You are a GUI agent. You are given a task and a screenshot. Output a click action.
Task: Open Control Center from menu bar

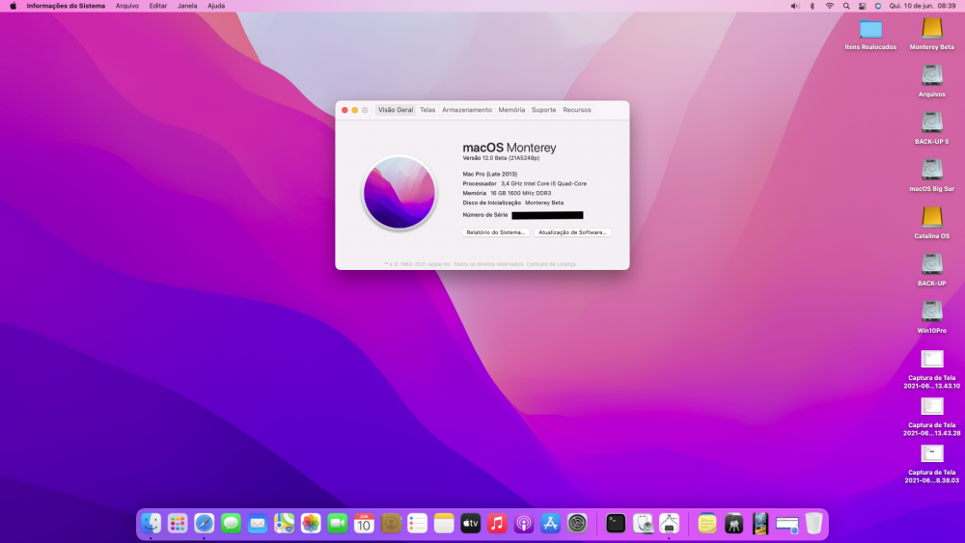tap(862, 6)
